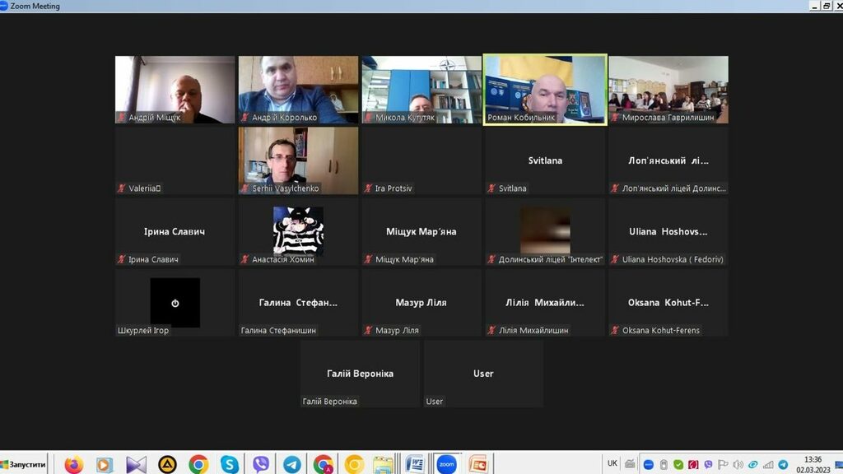This screenshot has width=843, height=474.
Task: Open the PowerPoint taskbar icon
Action: pyautogui.click(x=477, y=464)
